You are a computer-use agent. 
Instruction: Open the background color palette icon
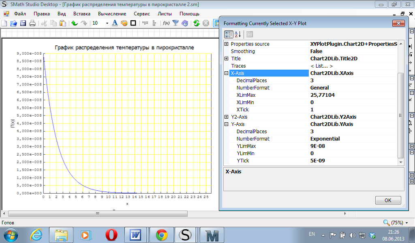(124, 23)
